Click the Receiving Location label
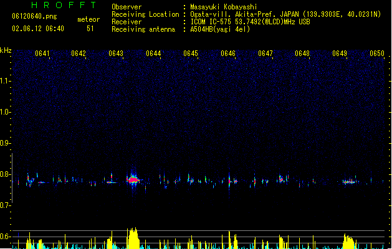392x249 pixels. [x=145, y=14]
